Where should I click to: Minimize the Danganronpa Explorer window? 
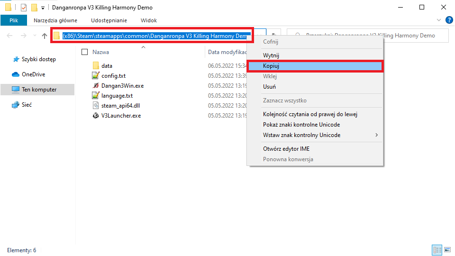tap(400, 7)
